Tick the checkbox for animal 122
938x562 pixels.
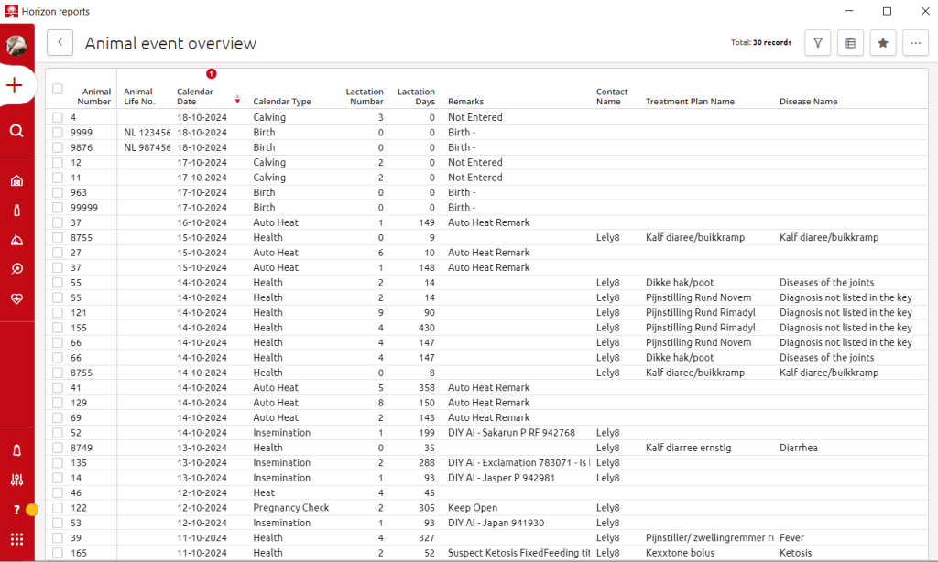(58, 508)
